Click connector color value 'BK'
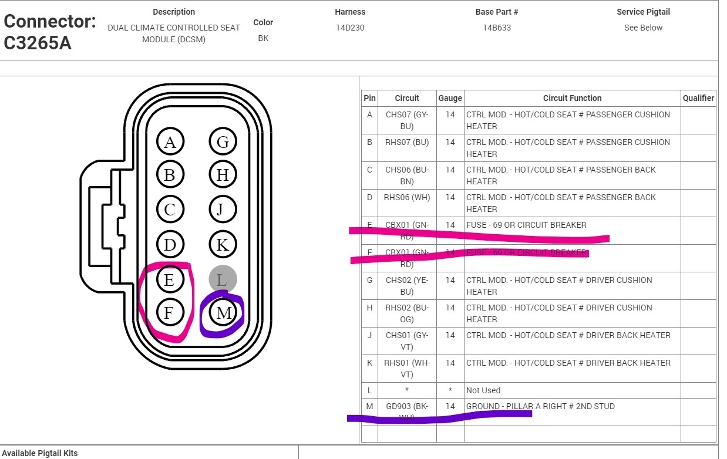The height and width of the screenshot is (459, 727). coord(263,38)
